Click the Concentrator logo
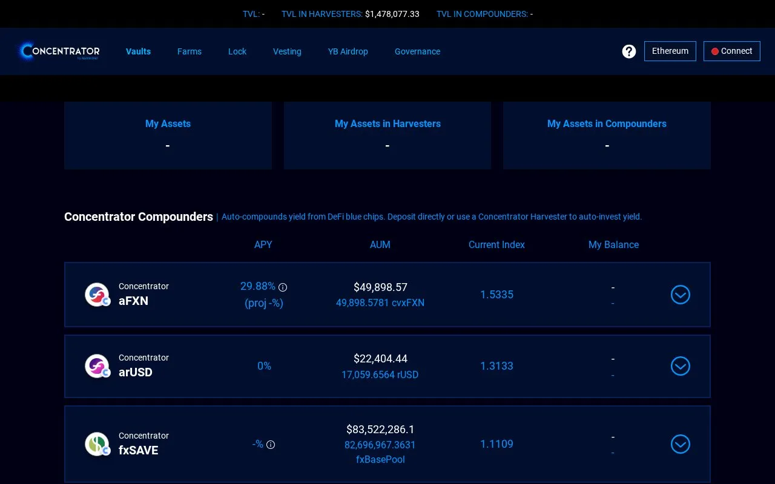Screen dimensions: 775x484 click(59, 51)
